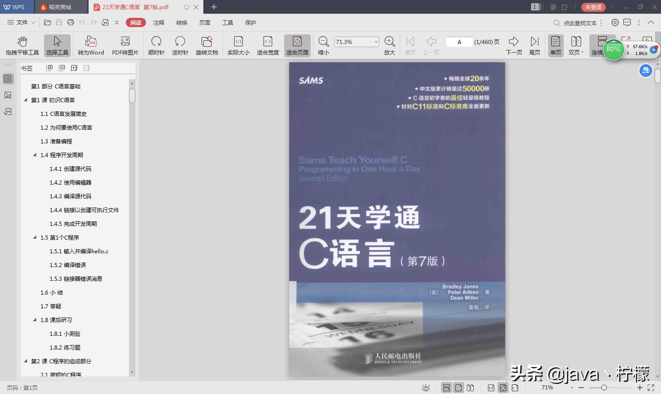Go to next page with 下一页

514,44
